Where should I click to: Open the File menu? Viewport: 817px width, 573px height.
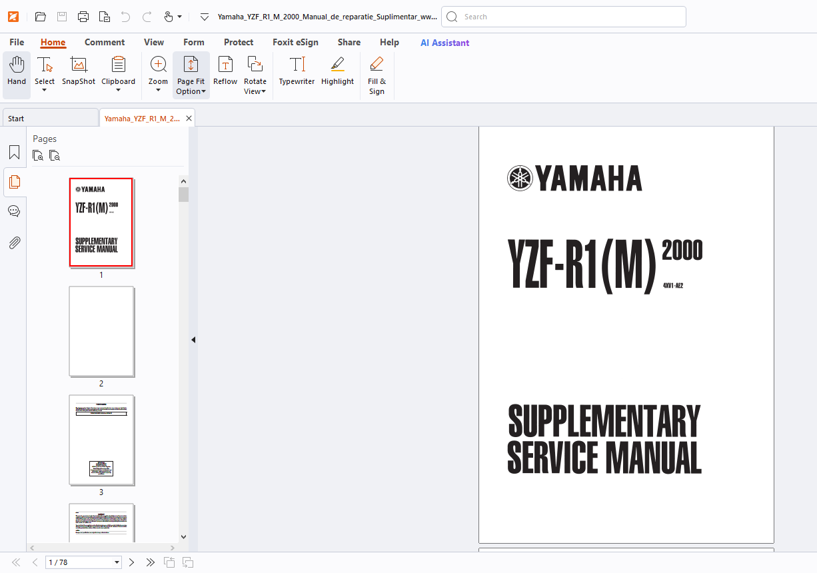(17, 42)
